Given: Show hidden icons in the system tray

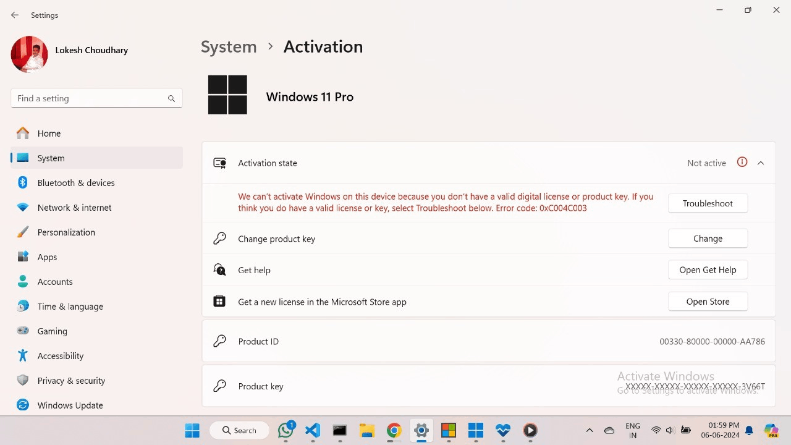Looking at the screenshot, I should tap(590, 430).
